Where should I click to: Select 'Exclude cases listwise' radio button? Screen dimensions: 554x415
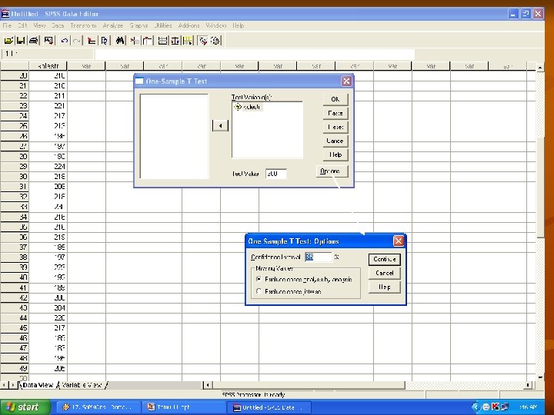coord(259,291)
